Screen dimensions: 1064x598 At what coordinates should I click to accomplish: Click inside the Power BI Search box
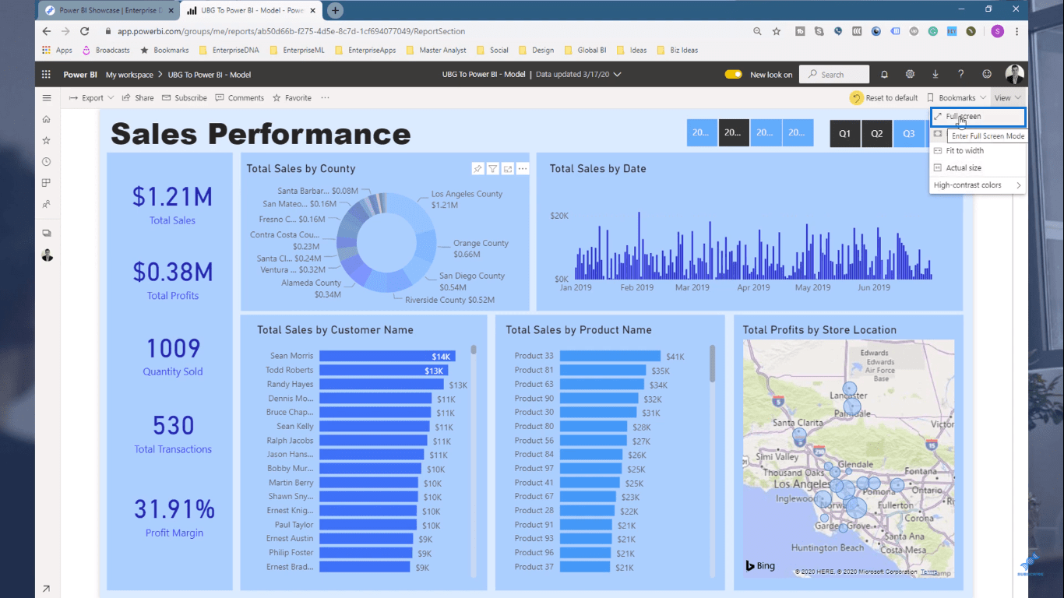(834, 75)
